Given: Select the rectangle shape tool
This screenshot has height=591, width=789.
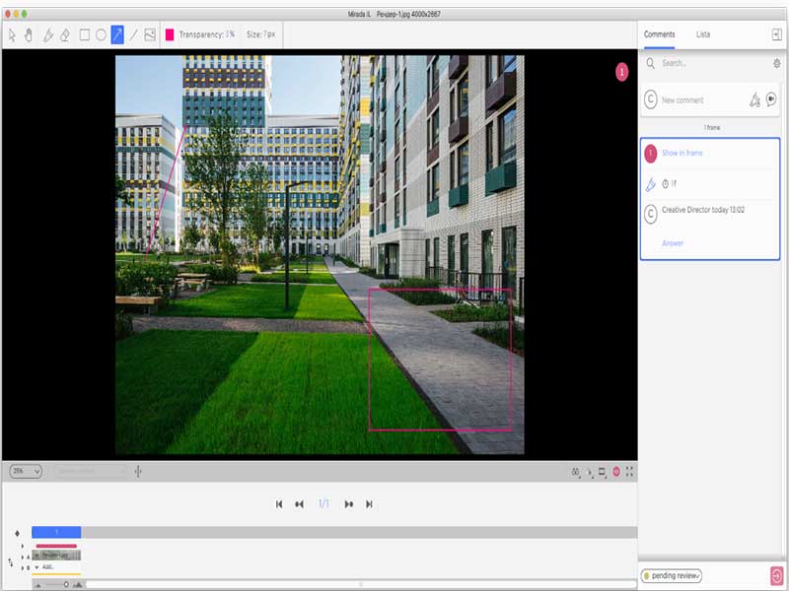Looking at the screenshot, I should 84,34.
